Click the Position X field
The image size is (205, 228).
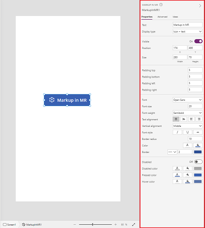pyautogui.click(x=180, y=48)
